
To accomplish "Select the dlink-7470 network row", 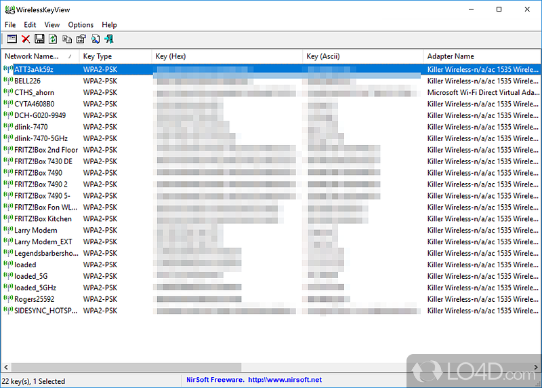I will 271,127.
